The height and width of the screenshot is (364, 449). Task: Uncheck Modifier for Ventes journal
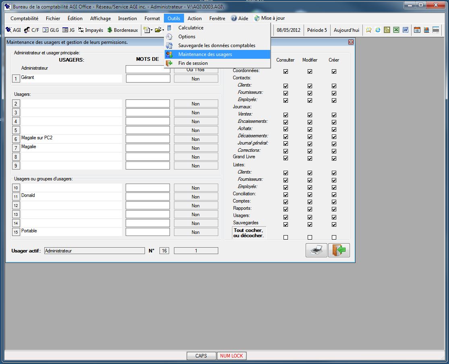pyautogui.click(x=310, y=115)
